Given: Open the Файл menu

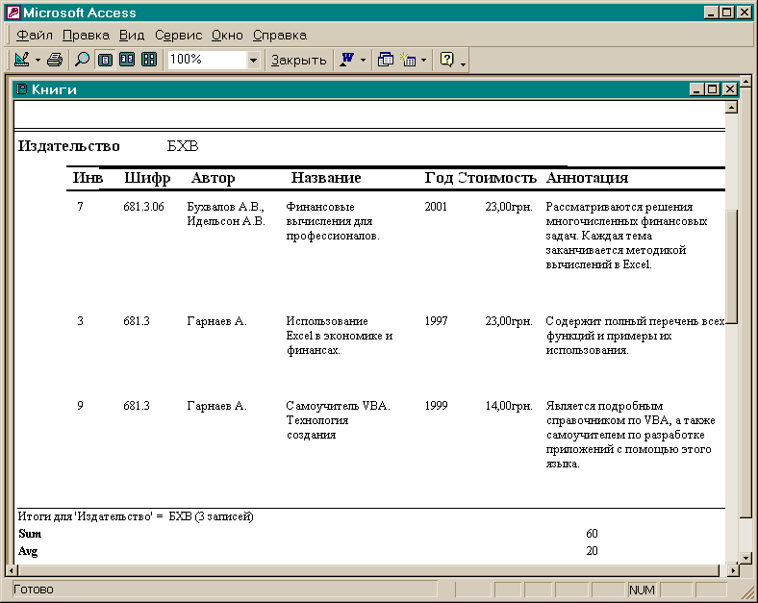Looking at the screenshot, I should [x=35, y=36].
